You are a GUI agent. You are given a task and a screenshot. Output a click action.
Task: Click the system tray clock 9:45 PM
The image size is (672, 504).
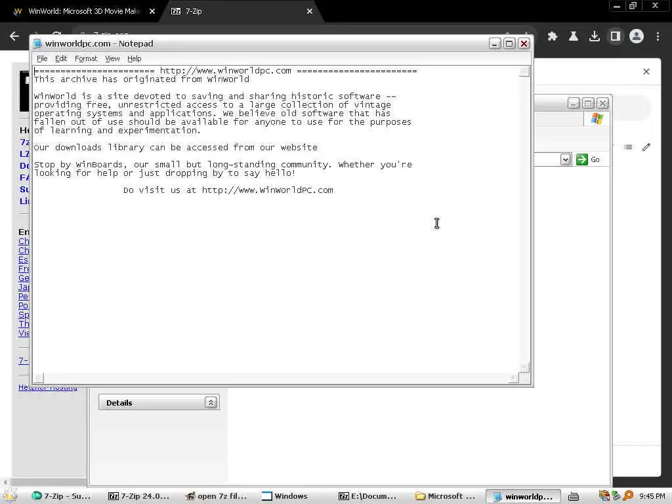[x=652, y=496]
